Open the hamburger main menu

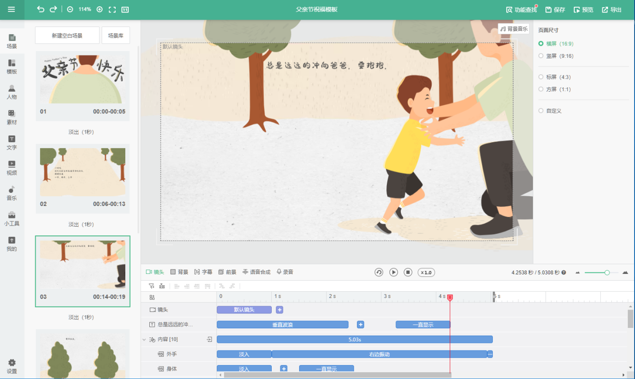pyautogui.click(x=12, y=10)
